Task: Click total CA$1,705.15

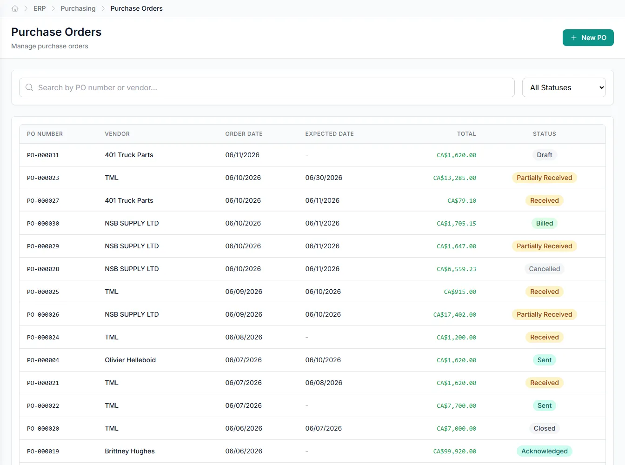Action: pyautogui.click(x=456, y=224)
